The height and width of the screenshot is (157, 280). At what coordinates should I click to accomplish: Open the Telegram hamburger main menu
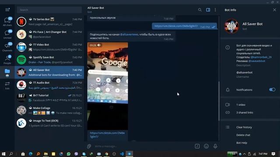[x=7, y=10]
